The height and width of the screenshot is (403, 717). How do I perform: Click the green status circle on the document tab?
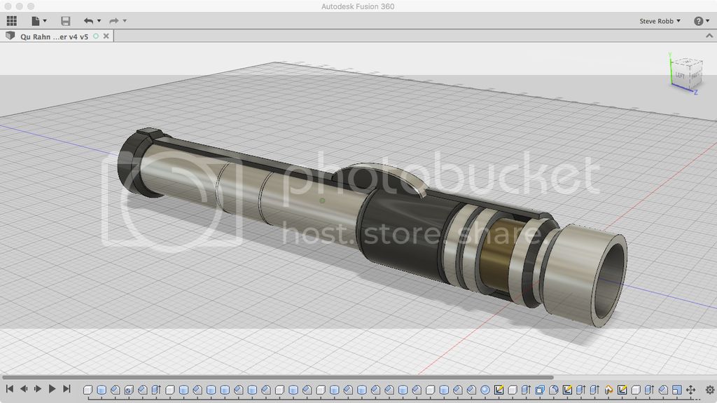click(x=96, y=36)
